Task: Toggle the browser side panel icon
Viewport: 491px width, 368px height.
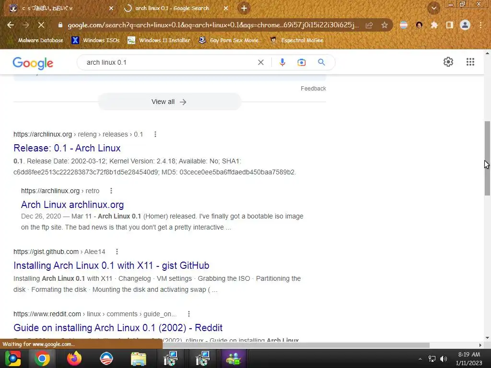Action: (x=450, y=25)
